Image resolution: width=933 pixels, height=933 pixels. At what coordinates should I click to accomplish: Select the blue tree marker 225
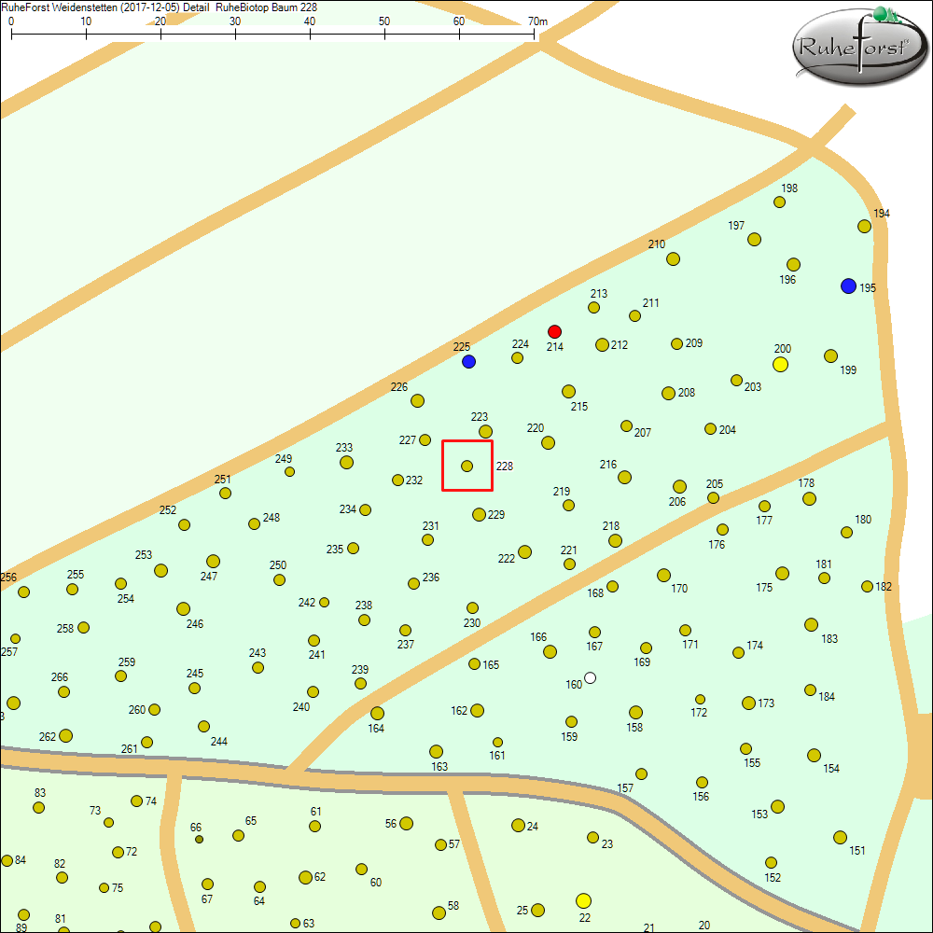[468, 361]
